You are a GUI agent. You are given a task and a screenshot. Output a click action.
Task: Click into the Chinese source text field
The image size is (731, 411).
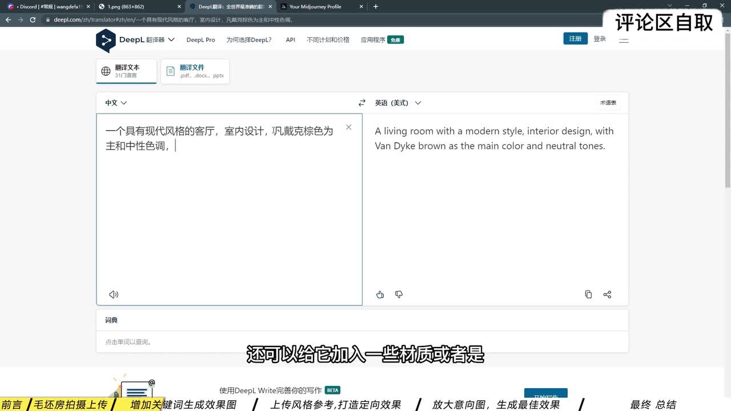pyautogui.click(x=228, y=217)
